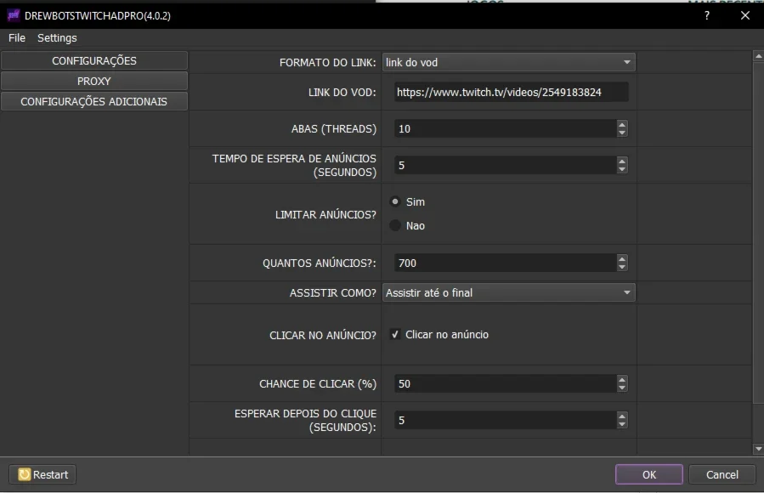Increase the ABAS (THREADS) value
The width and height of the screenshot is (764, 493).
pos(622,124)
